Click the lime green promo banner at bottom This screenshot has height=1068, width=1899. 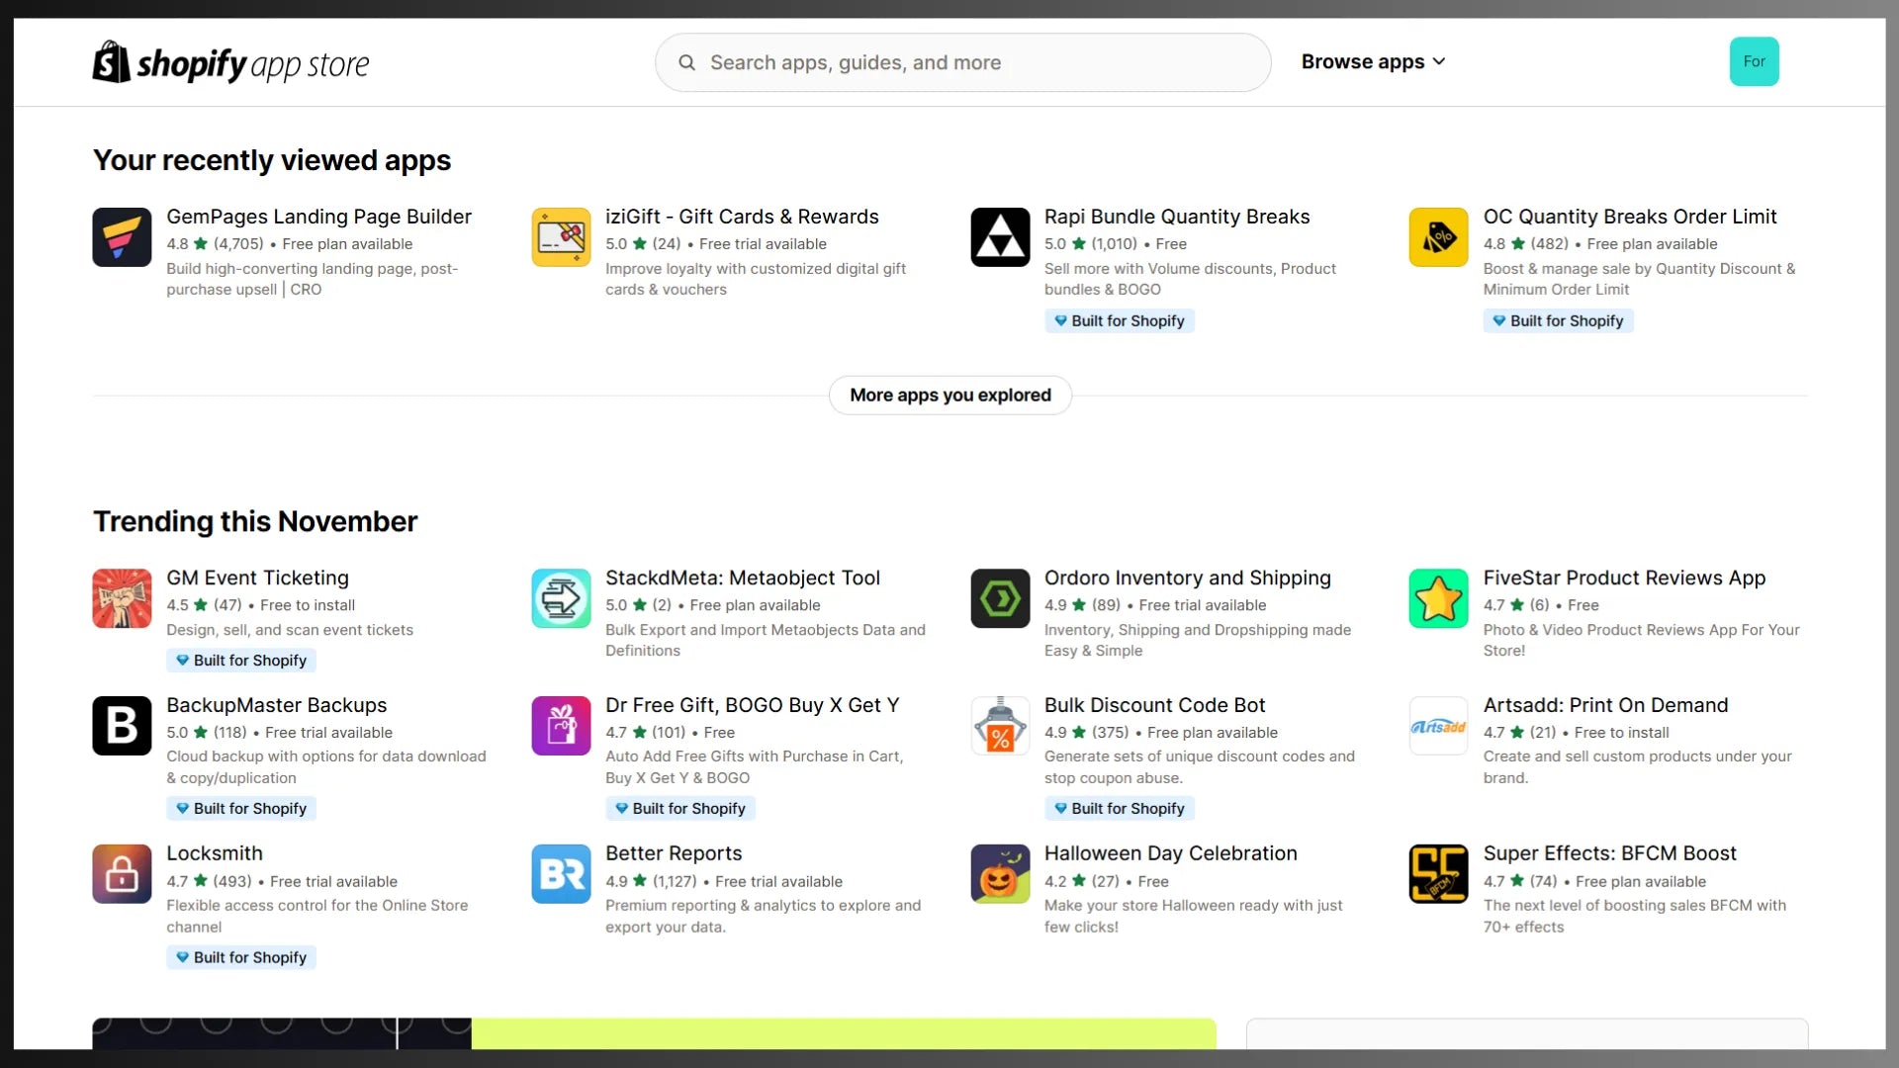click(843, 1033)
